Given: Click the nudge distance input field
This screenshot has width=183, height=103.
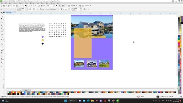Looking at the screenshot, I should [65, 9].
